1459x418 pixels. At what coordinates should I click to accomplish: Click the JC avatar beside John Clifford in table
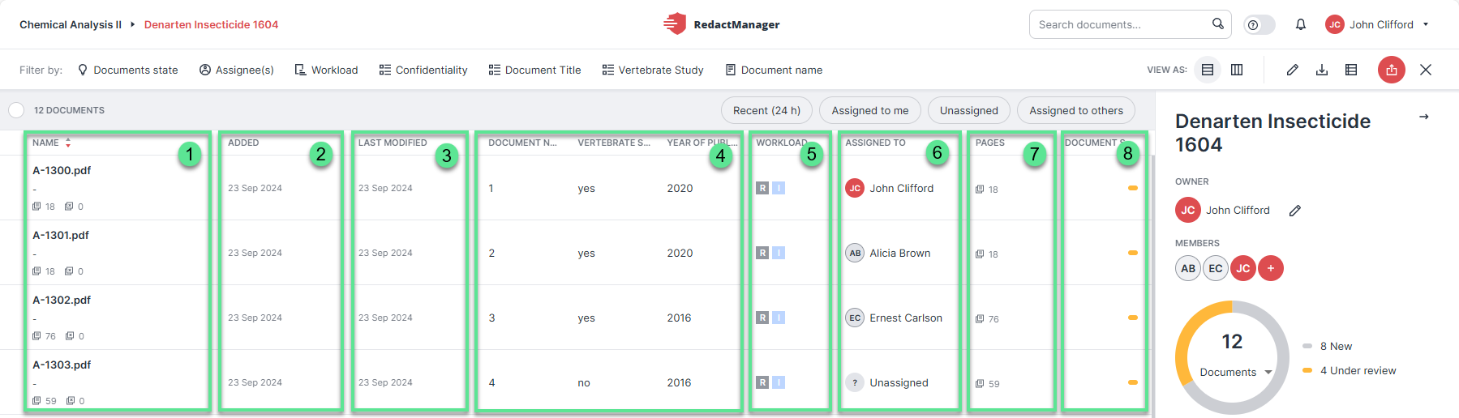point(855,188)
